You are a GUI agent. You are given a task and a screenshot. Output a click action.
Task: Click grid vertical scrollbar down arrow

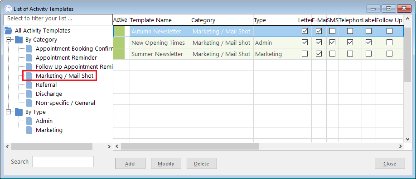[408, 139]
